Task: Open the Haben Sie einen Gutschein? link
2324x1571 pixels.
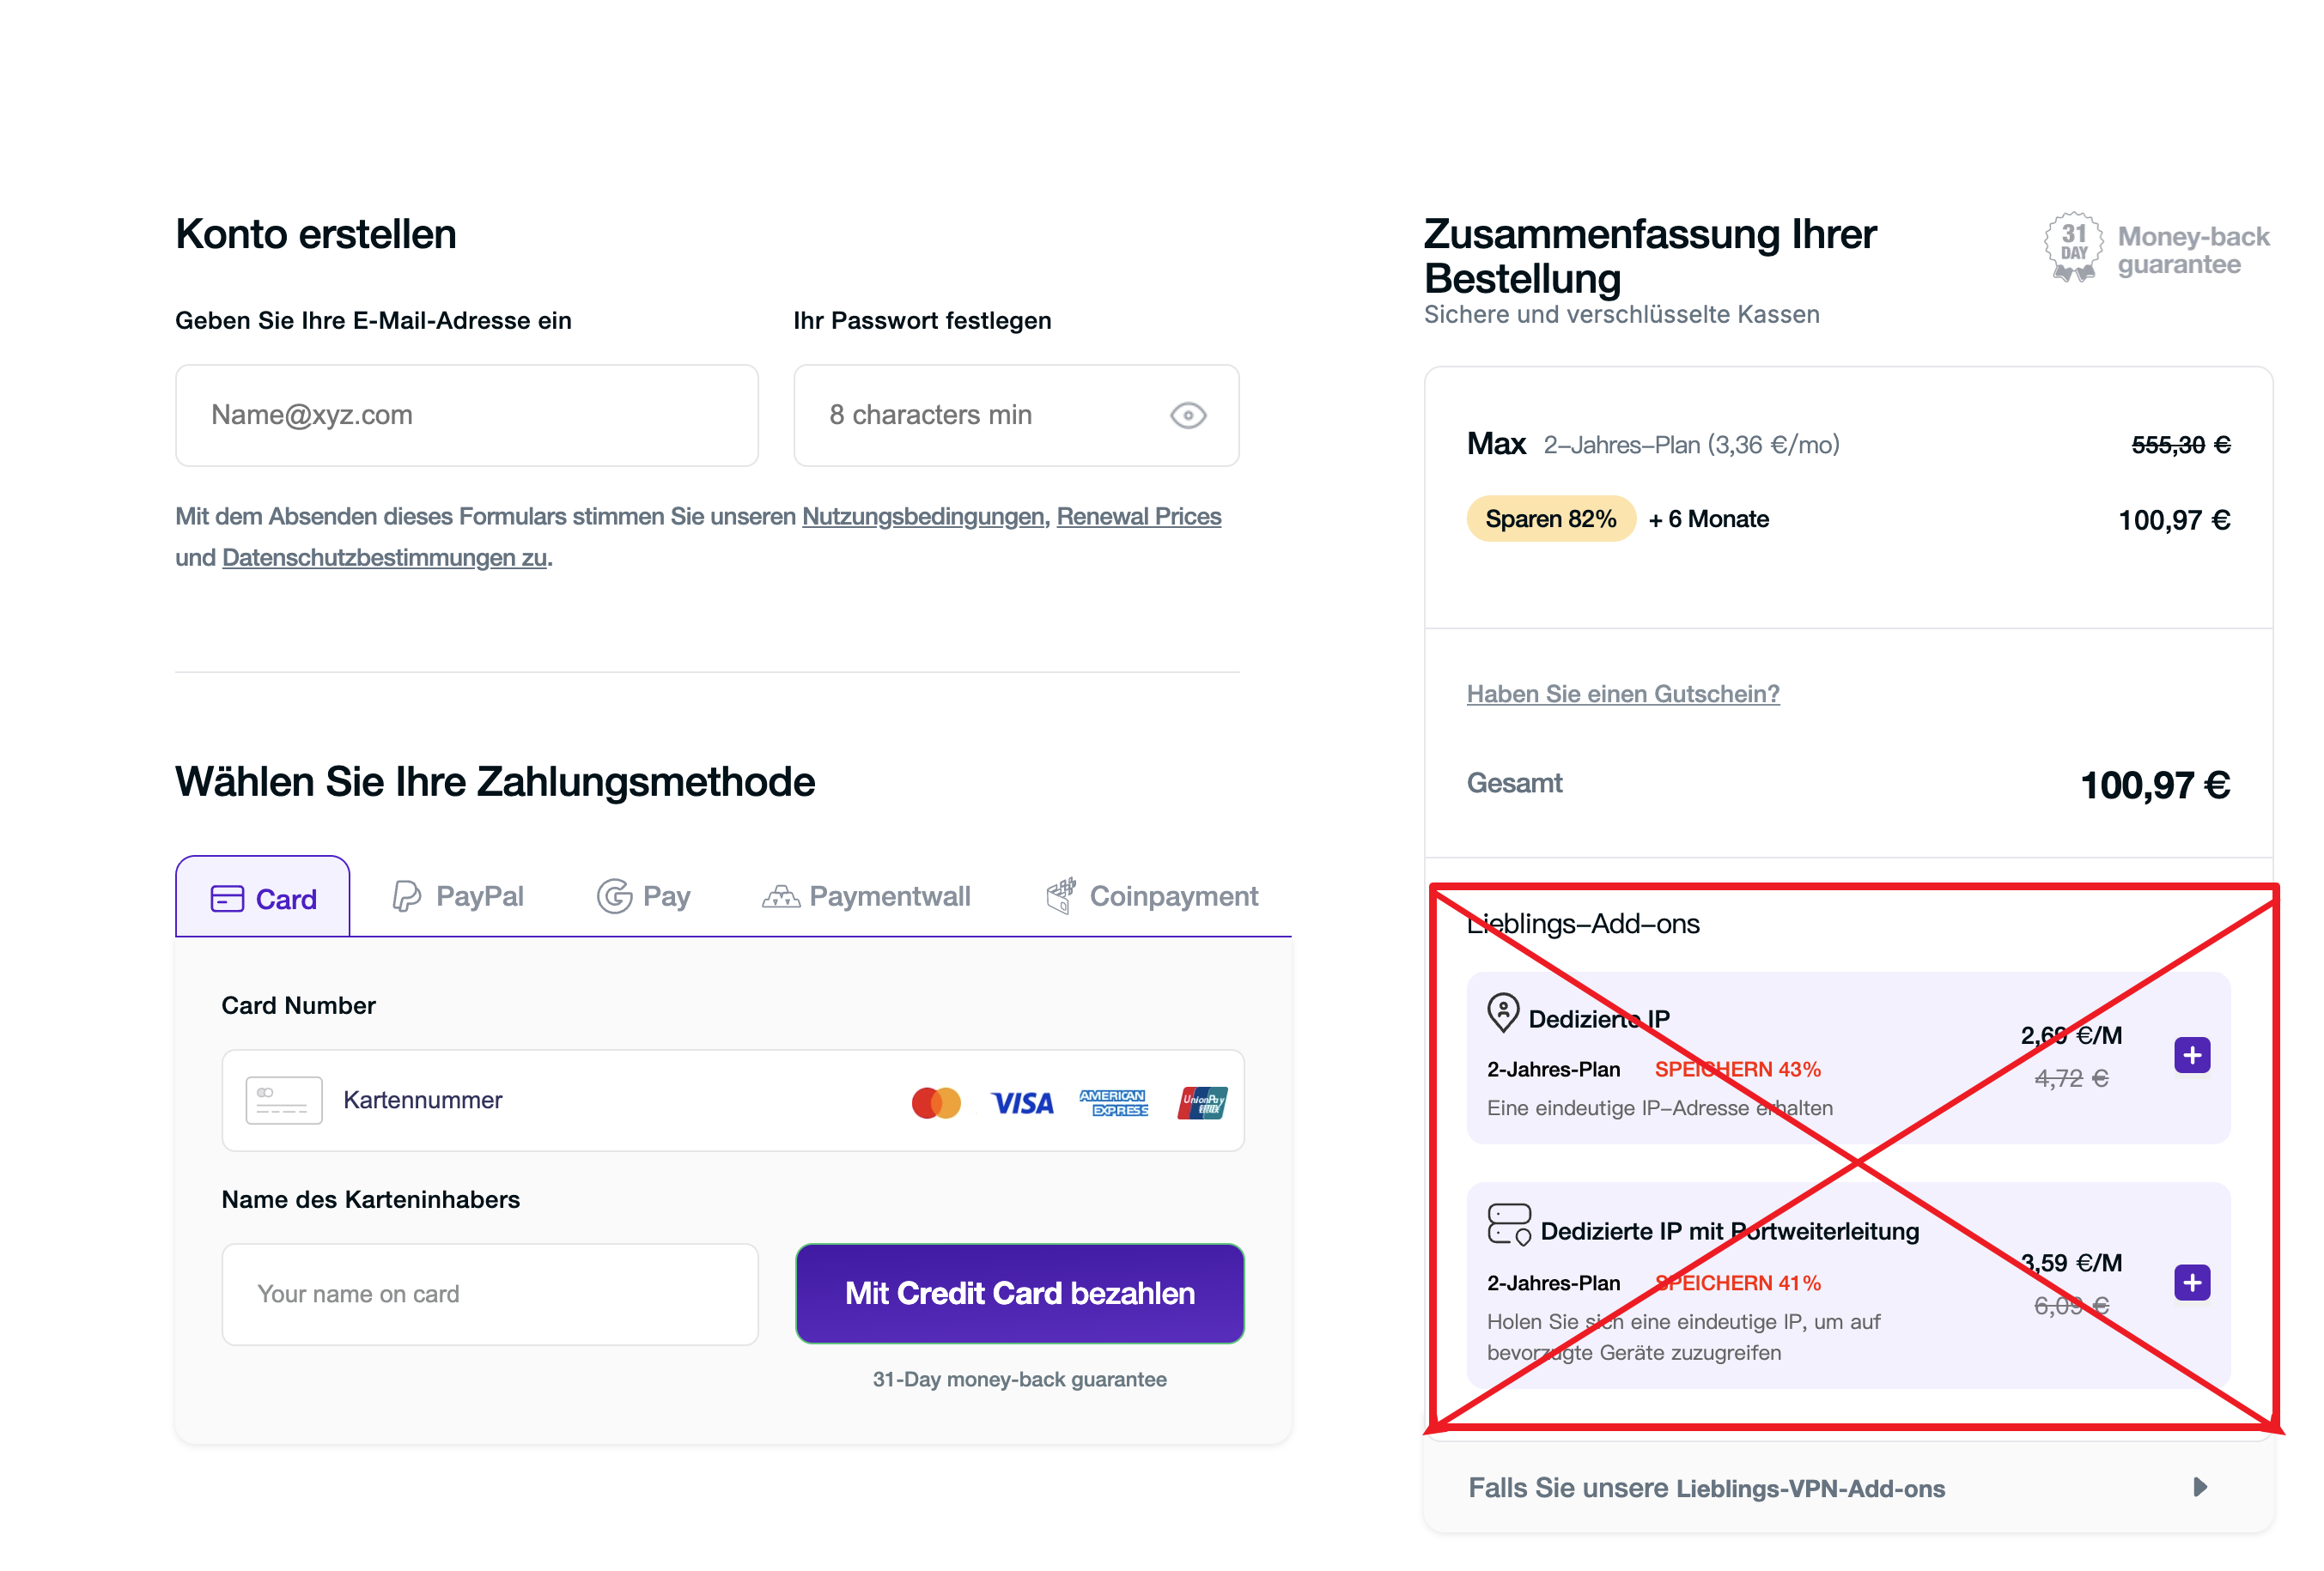Action: click(x=1622, y=694)
